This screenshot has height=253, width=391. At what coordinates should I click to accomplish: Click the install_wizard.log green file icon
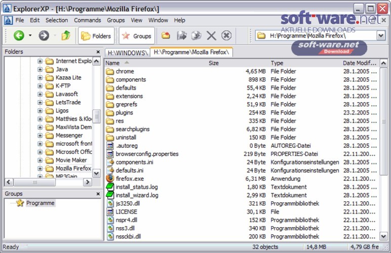point(110,195)
